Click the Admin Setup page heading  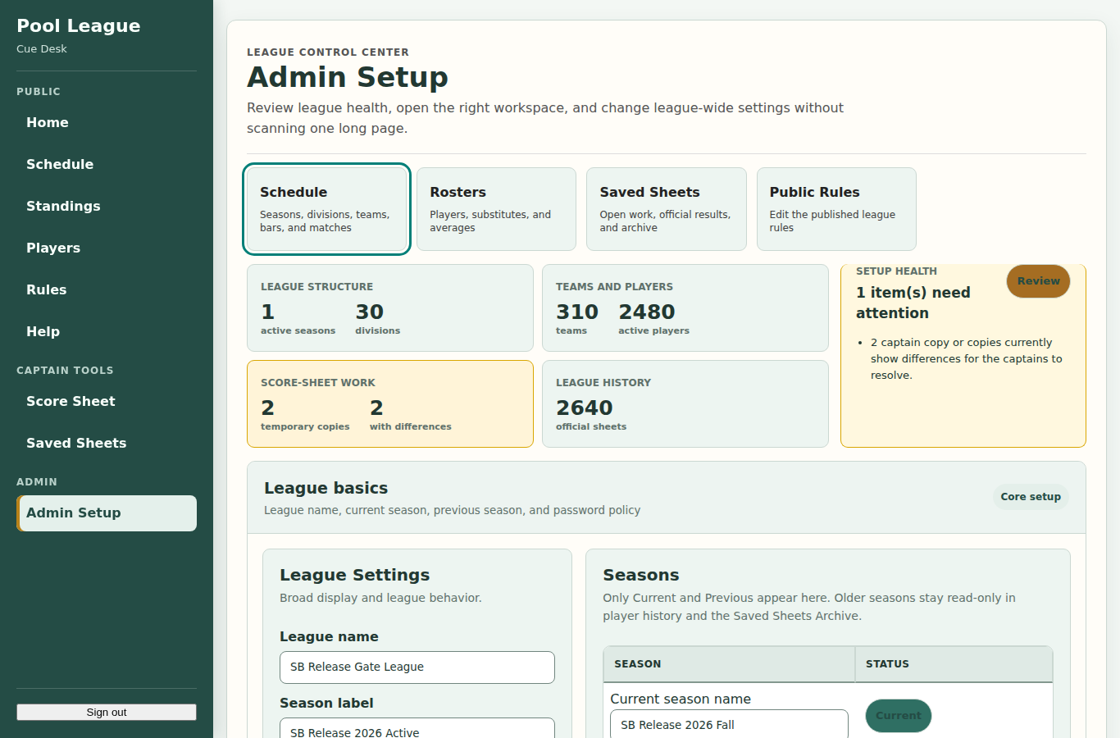click(x=348, y=76)
